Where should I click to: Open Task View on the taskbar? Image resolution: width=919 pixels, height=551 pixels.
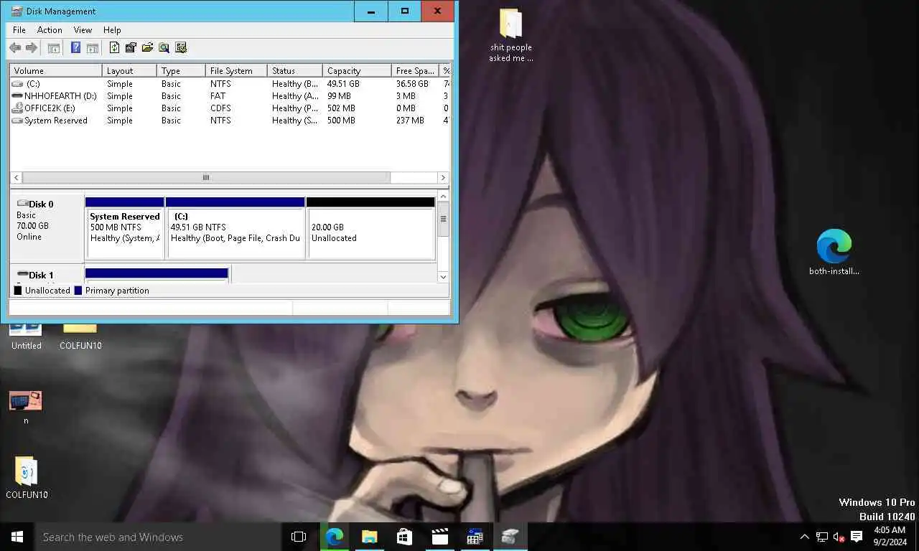(x=299, y=537)
